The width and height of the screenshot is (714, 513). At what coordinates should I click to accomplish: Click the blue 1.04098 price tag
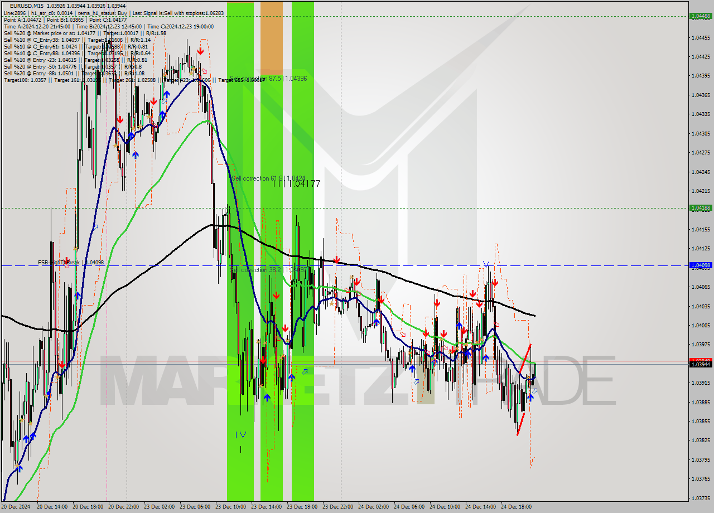701,265
